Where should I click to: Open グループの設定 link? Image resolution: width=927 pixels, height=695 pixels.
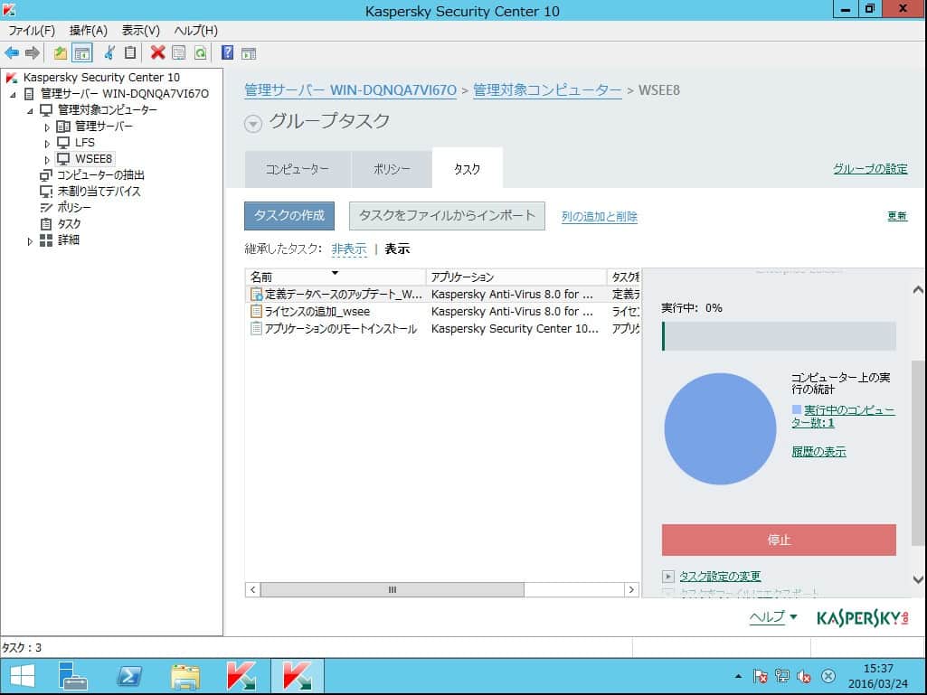click(870, 168)
